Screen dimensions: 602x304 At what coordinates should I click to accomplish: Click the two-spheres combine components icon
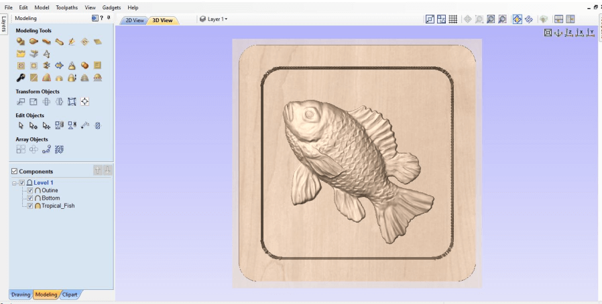[85, 66]
